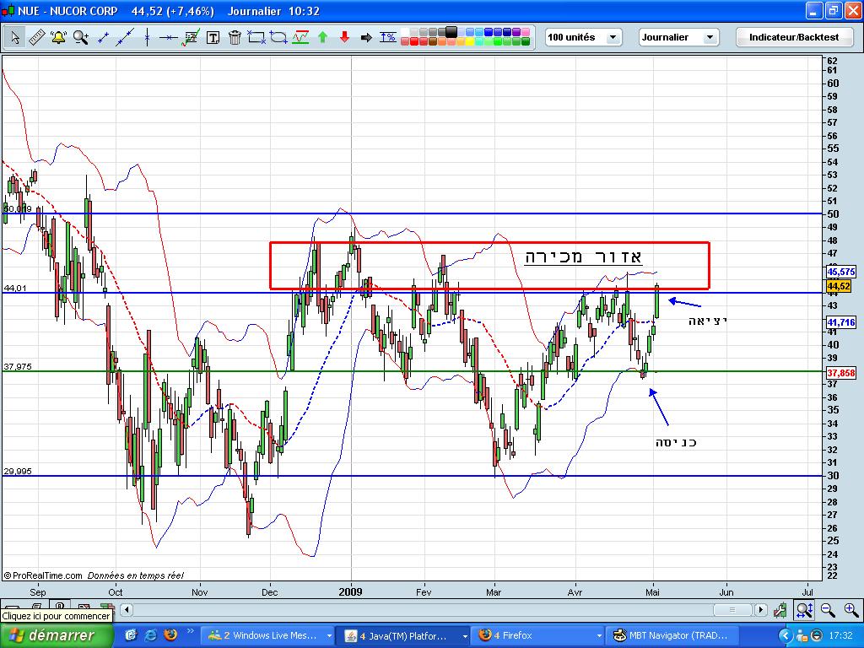Choose the short line segment drawing tool
The height and width of the screenshot is (648, 864).
(103, 37)
